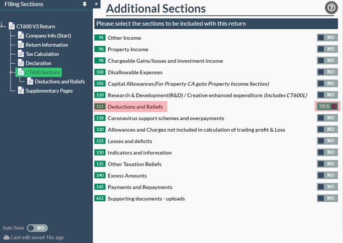
Task: Click the Tax Calculation document icon
Action: pyautogui.click(x=21, y=54)
